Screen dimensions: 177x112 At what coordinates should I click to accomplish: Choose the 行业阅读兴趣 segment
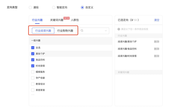tap(43, 31)
